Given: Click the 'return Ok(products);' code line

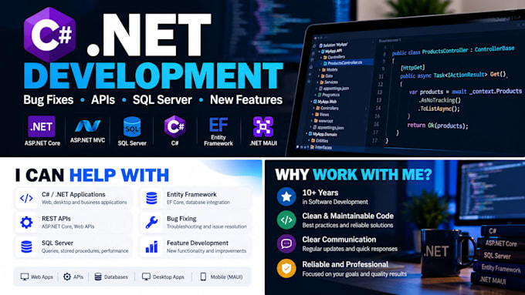Looking at the screenshot, I should pos(438,126).
